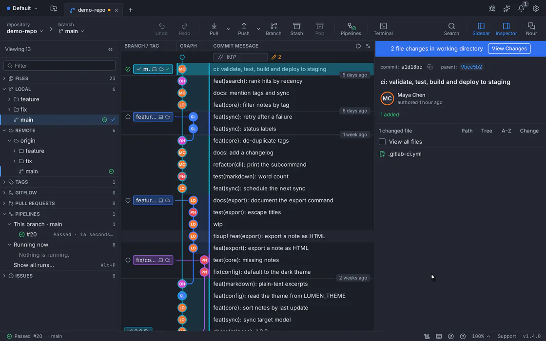Click Passed #20 status bar item
This screenshot has height=341, width=546.
pyautogui.click(x=24, y=336)
